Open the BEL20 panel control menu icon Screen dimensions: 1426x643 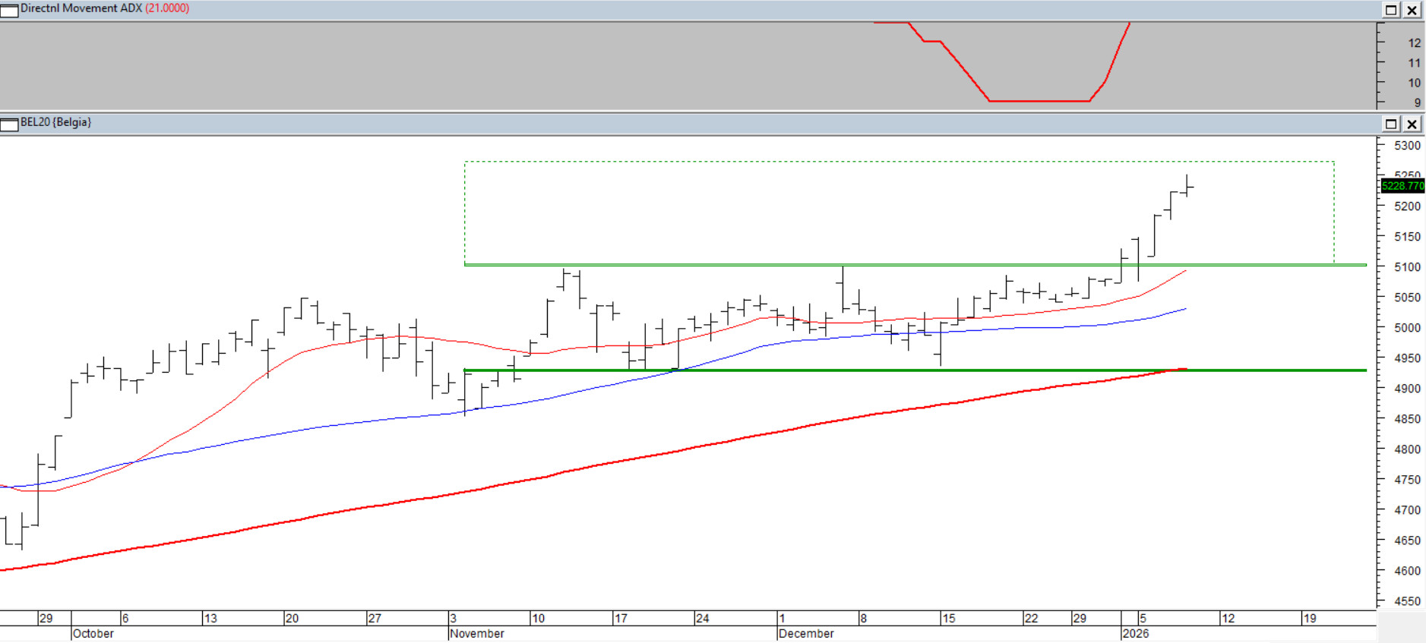click(9, 125)
